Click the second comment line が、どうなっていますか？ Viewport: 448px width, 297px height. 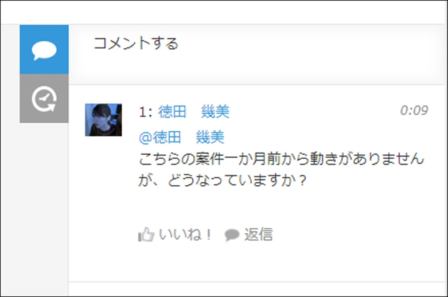pos(223,181)
